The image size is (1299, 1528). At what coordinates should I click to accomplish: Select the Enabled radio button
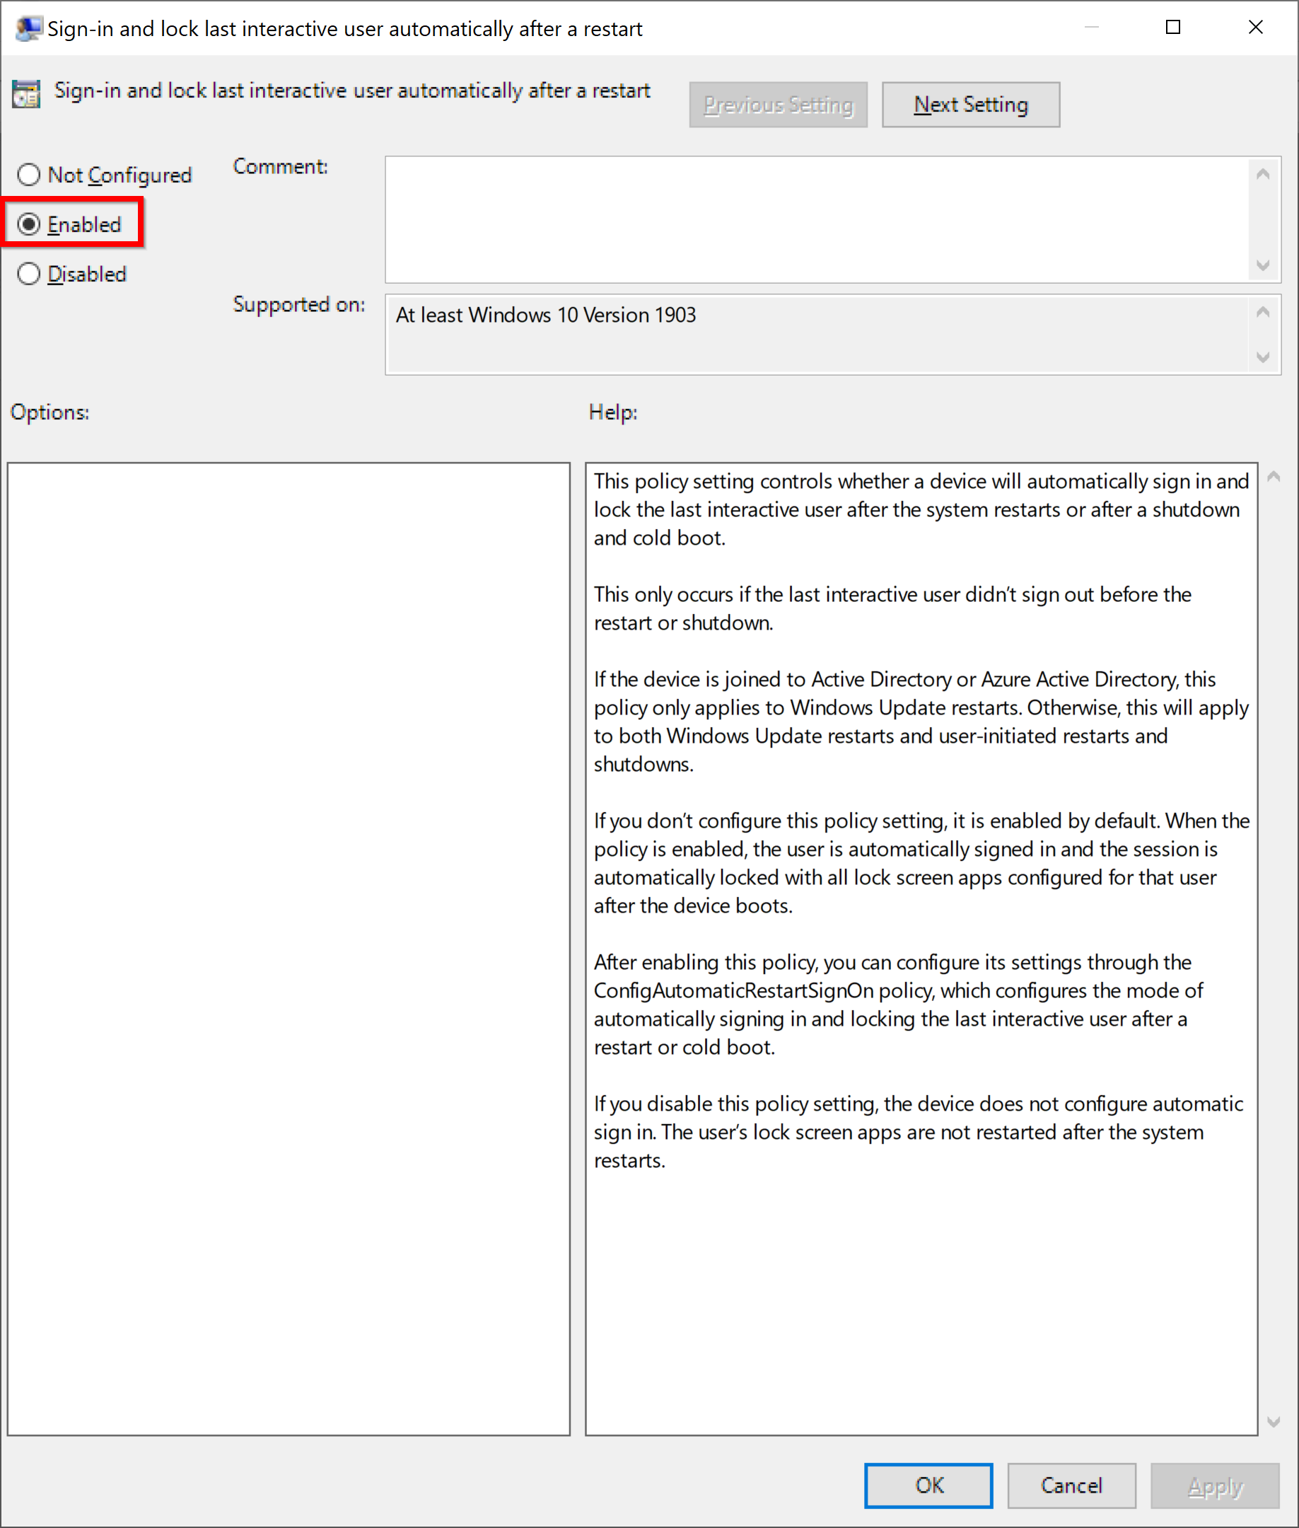point(30,224)
